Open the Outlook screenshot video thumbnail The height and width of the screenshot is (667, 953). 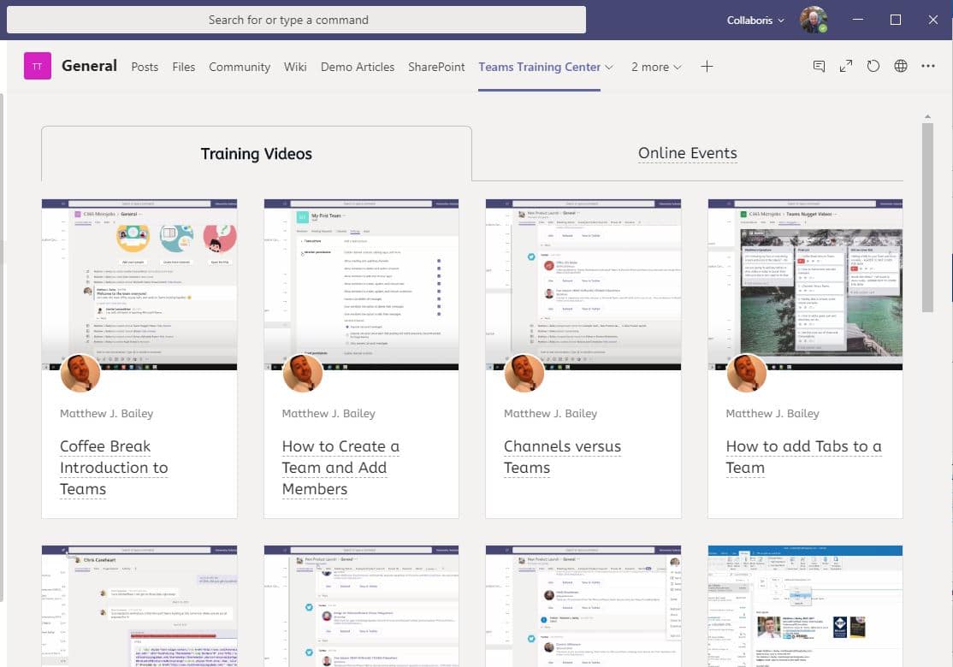click(x=805, y=605)
